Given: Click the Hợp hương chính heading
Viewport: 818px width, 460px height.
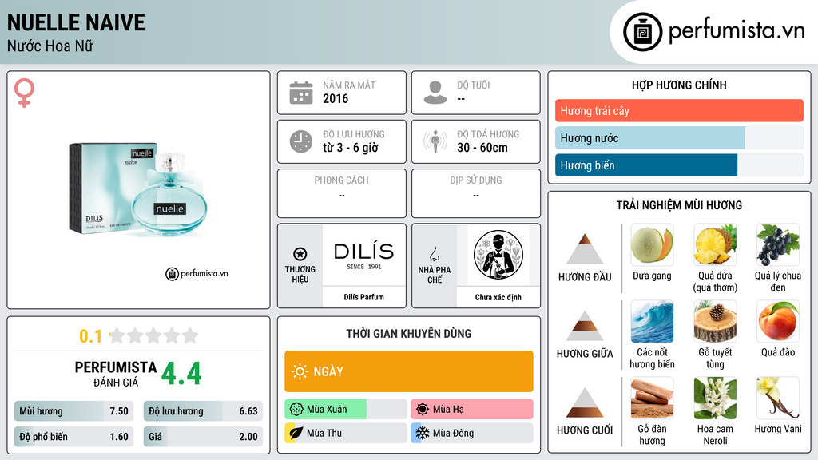Looking at the screenshot, I should click(x=679, y=85).
